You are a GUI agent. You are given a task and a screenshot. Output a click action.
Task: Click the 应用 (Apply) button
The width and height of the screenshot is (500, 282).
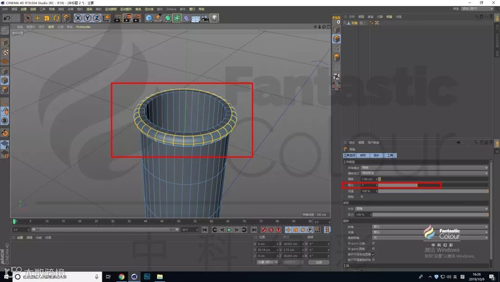[x=319, y=262]
